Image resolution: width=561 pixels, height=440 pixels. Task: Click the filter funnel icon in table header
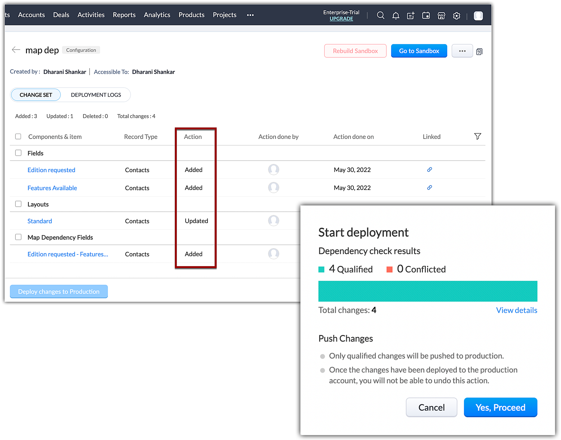click(x=477, y=136)
